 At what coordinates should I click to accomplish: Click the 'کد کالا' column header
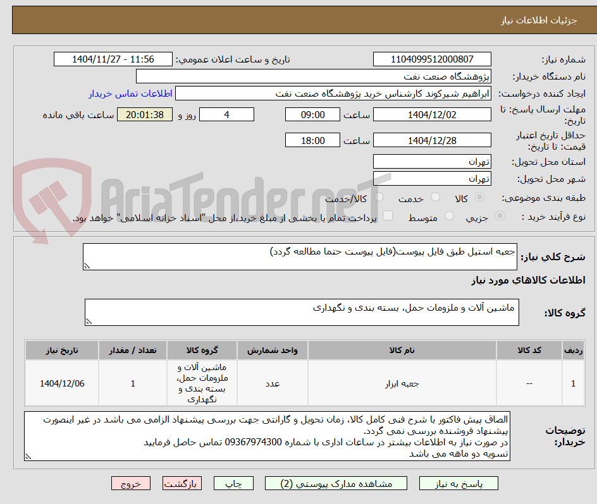529,351
